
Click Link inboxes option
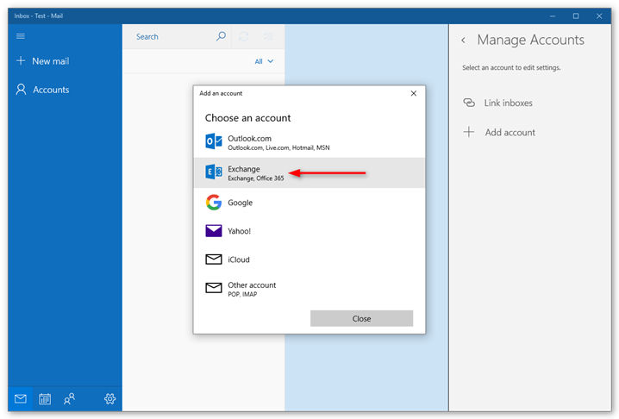coord(508,103)
